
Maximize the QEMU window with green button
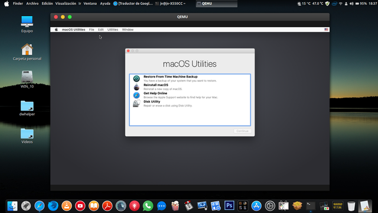click(x=70, y=17)
